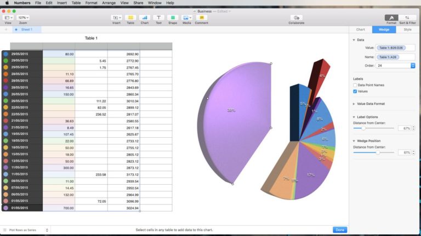The image size is (421, 236).
Task: Add a Comment from the toolbar
Action: point(201,17)
